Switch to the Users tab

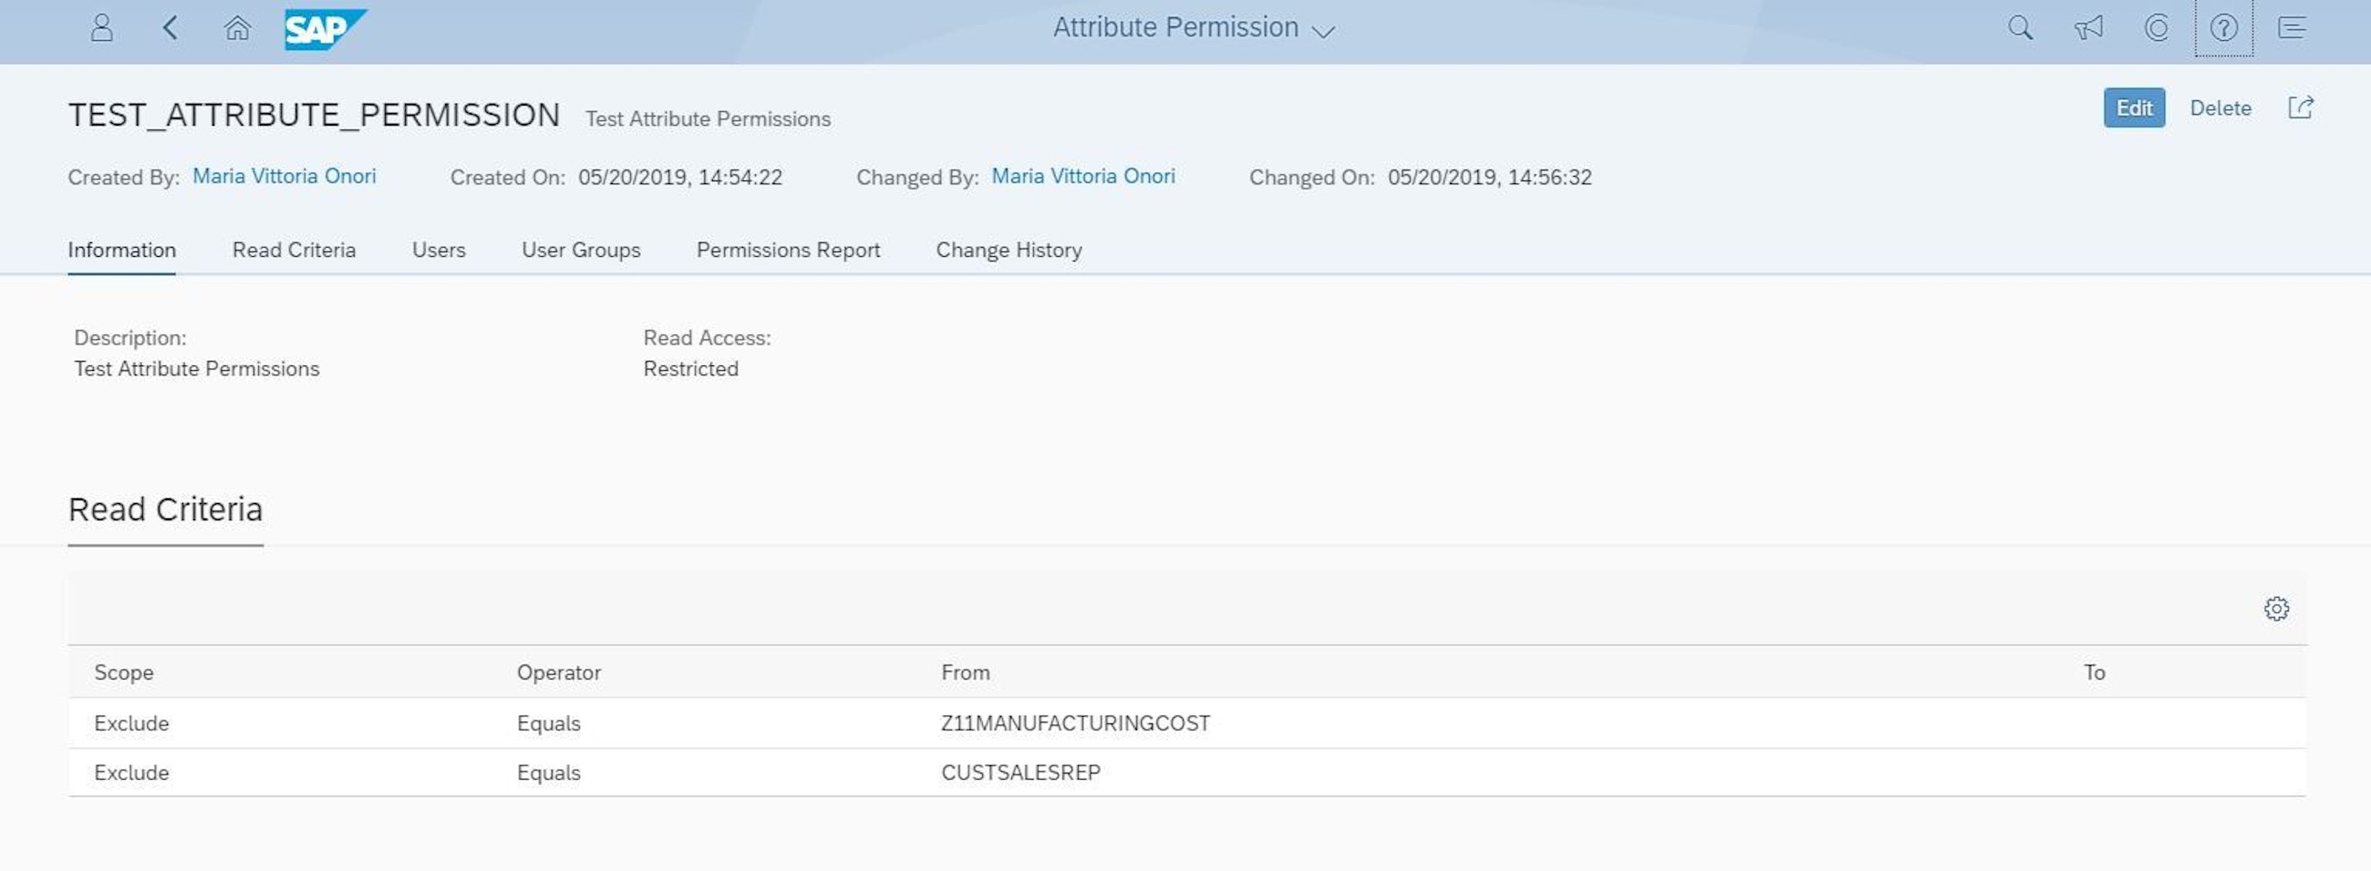point(439,250)
